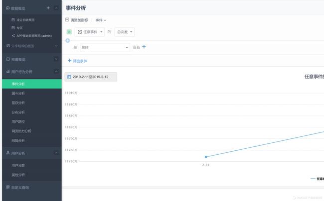Viewport: 324px width, 201px height.
Task: Open the 总次数 metric dropdown
Action: pyautogui.click(x=125, y=32)
